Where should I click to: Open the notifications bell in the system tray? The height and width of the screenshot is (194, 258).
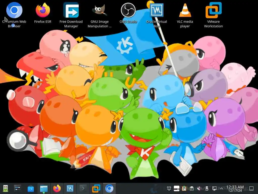click(169, 188)
